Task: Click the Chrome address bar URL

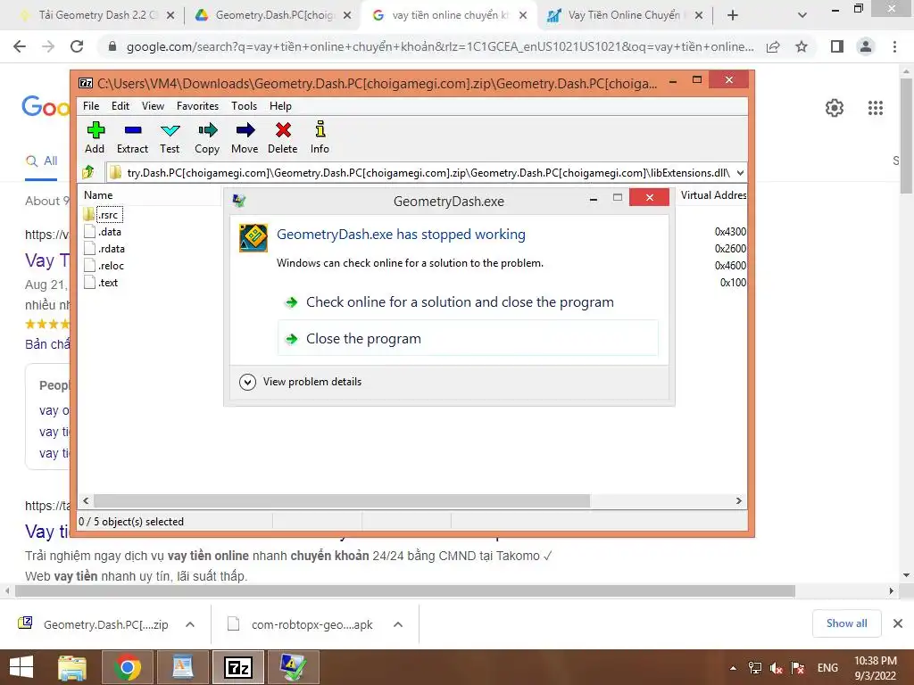Action: coord(440,46)
